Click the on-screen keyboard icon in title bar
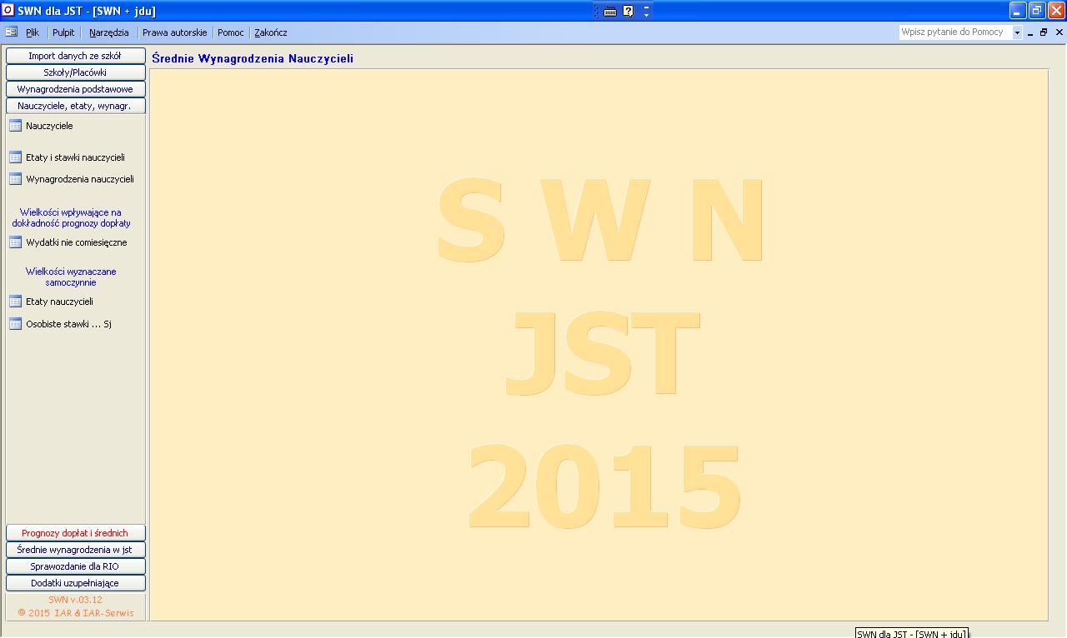This screenshot has height=638, width=1067. pyautogui.click(x=610, y=11)
